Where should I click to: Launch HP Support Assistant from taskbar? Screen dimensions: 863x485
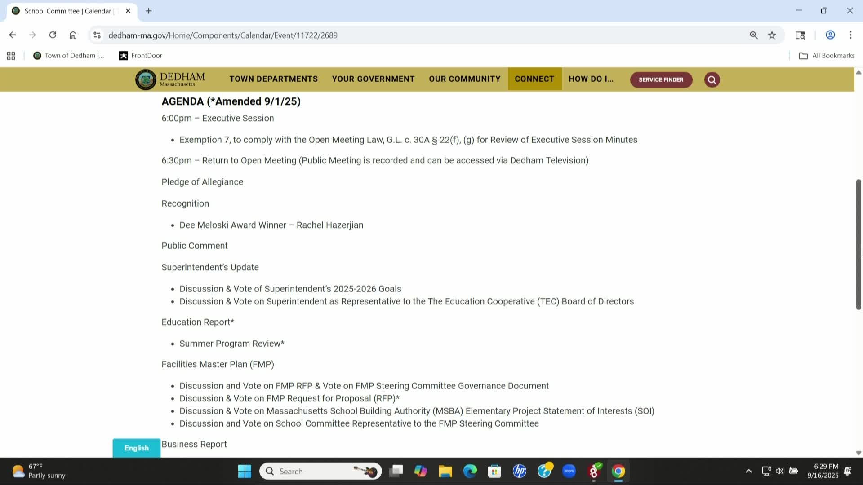pyautogui.click(x=519, y=471)
